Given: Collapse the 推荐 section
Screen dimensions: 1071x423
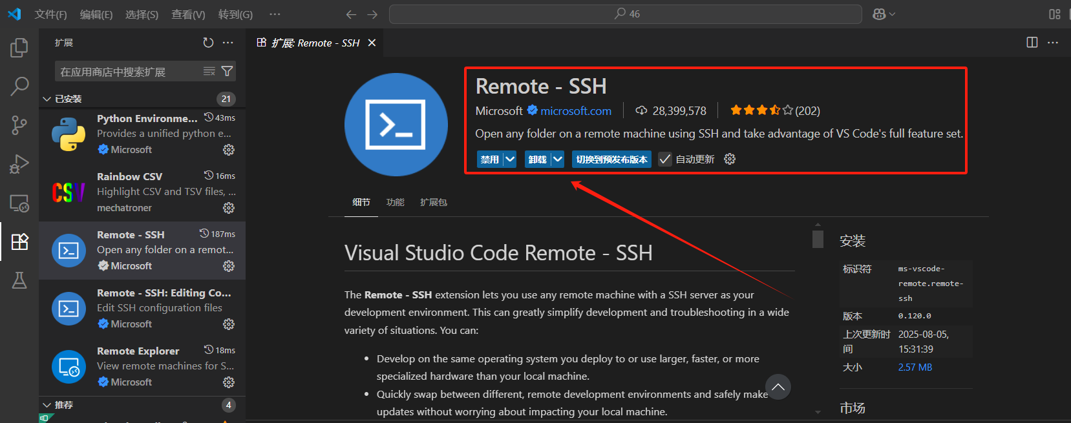Looking at the screenshot, I should coord(47,405).
